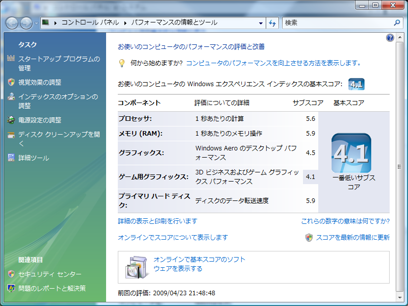Click 1 秒あたりのメモリ操作 description text
Screen dimensions: 408x306
click(x=228, y=134)
